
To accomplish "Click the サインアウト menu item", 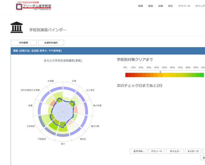I will [x=200, y=6].
